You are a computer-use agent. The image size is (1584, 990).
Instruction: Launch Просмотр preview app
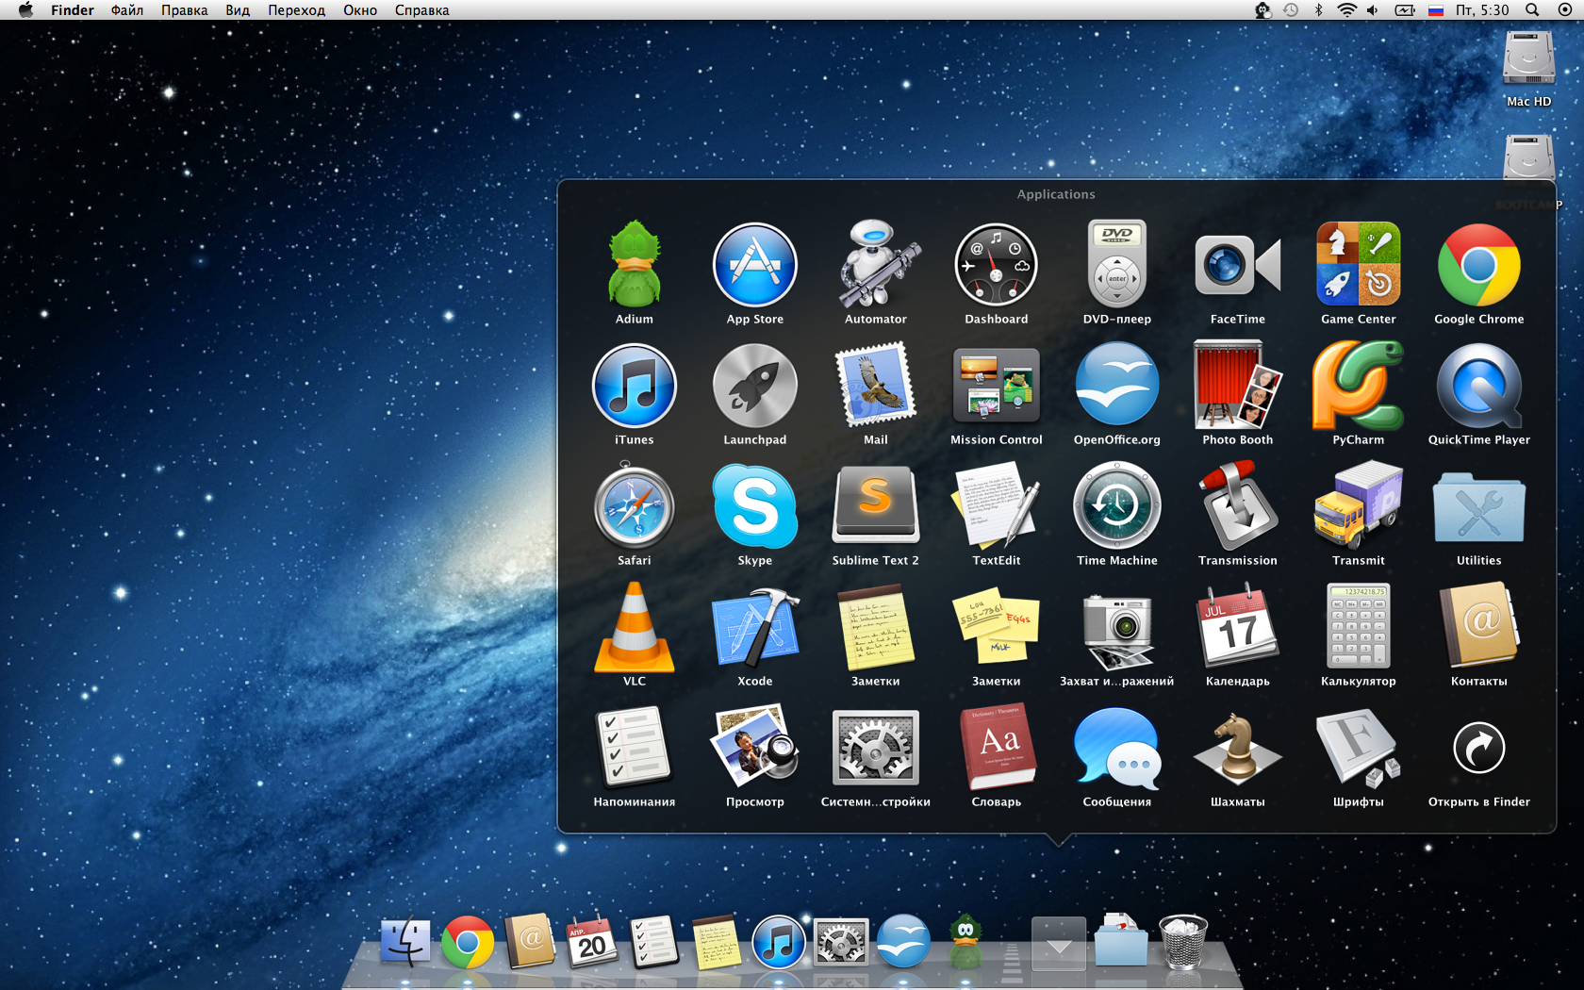[x=755, y=748]
